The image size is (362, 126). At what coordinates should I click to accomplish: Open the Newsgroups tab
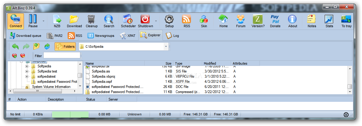point(101,36)
